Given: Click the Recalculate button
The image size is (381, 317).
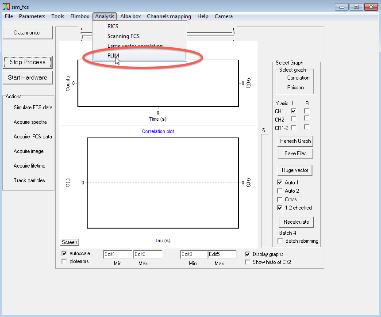Looking at the screenshot, I should pos(296,222).
